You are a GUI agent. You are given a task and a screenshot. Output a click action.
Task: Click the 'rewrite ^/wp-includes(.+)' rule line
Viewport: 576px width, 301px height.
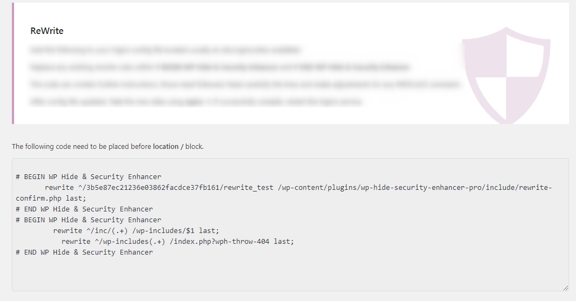pos(178,242)
